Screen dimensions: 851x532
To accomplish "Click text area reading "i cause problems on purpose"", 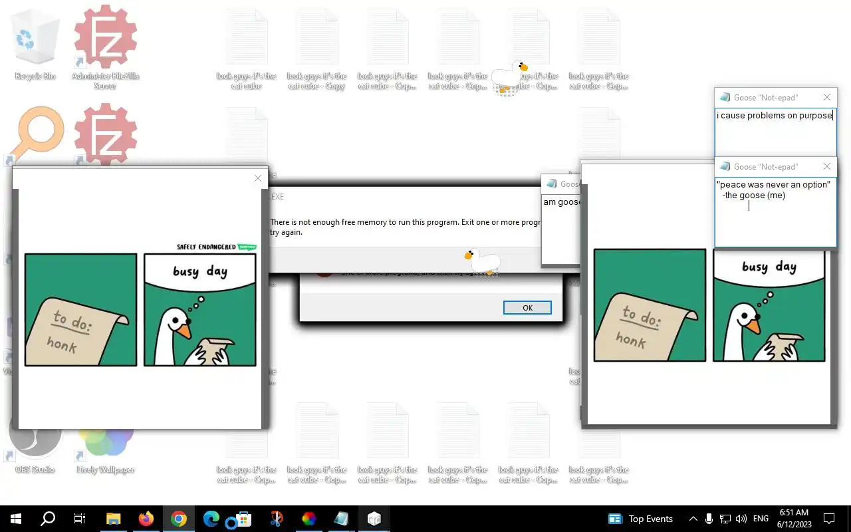I will [775, 132].
